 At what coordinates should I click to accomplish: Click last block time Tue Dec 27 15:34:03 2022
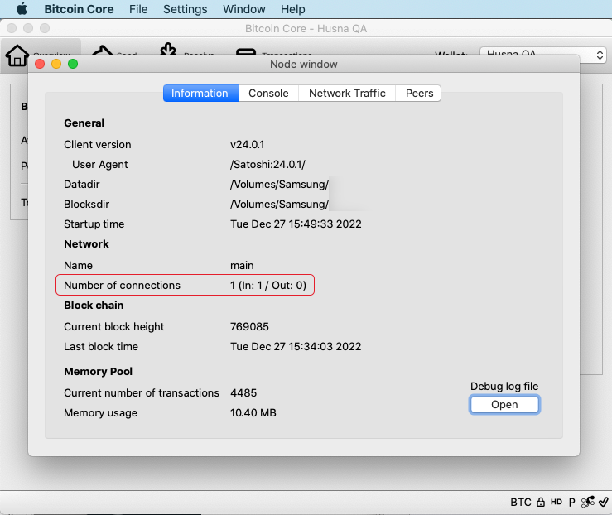pos(296,346)
